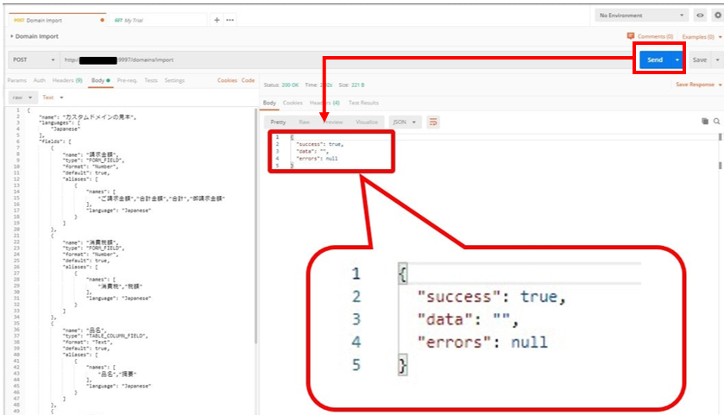This screenshot has width=724, height=415.
Task: Click in the request URL field
Action: (x=347, y=60)
